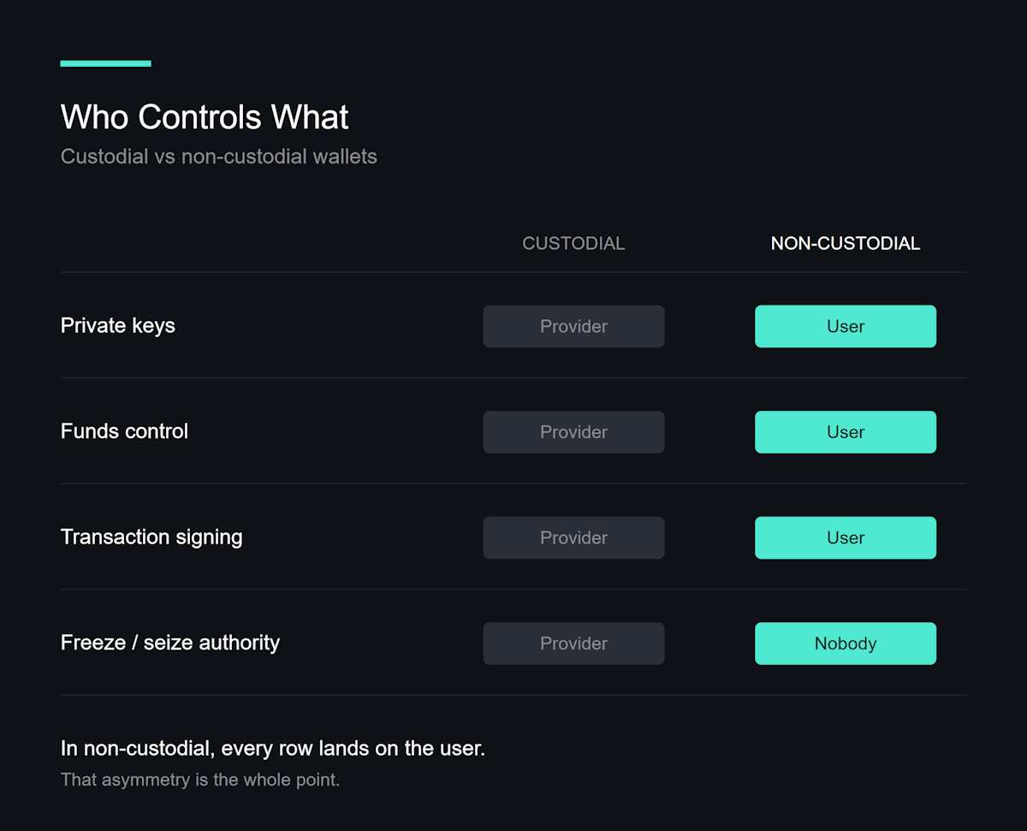Click the Freeze / seize authority label
Screen dimensions: 1027x831
point(170,643)
